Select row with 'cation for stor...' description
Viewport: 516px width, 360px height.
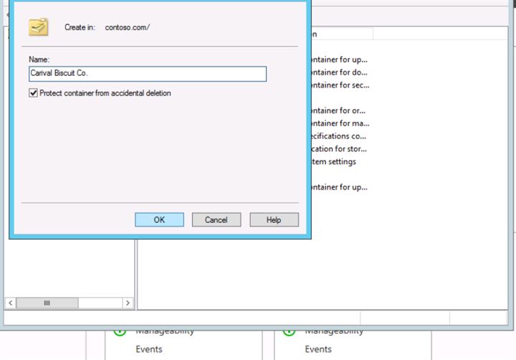point(338,149)
